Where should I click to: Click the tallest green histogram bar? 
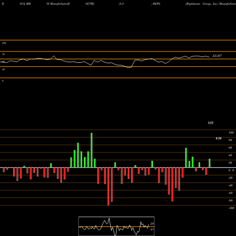tap(92, 150)
